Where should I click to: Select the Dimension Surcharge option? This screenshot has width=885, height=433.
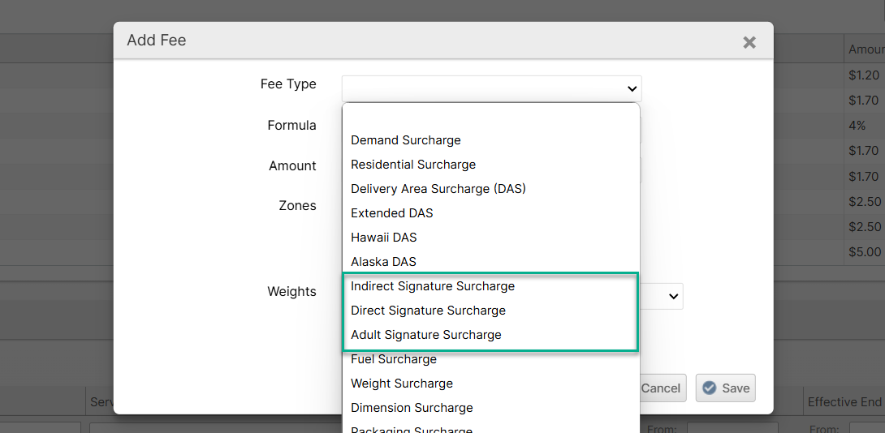click(x=412, y=408)
